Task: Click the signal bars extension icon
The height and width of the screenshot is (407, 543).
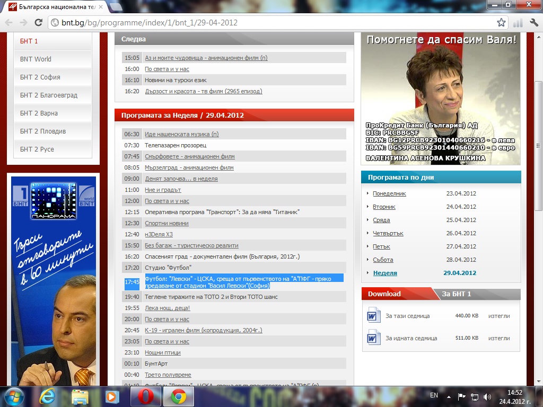Action: 518,23
